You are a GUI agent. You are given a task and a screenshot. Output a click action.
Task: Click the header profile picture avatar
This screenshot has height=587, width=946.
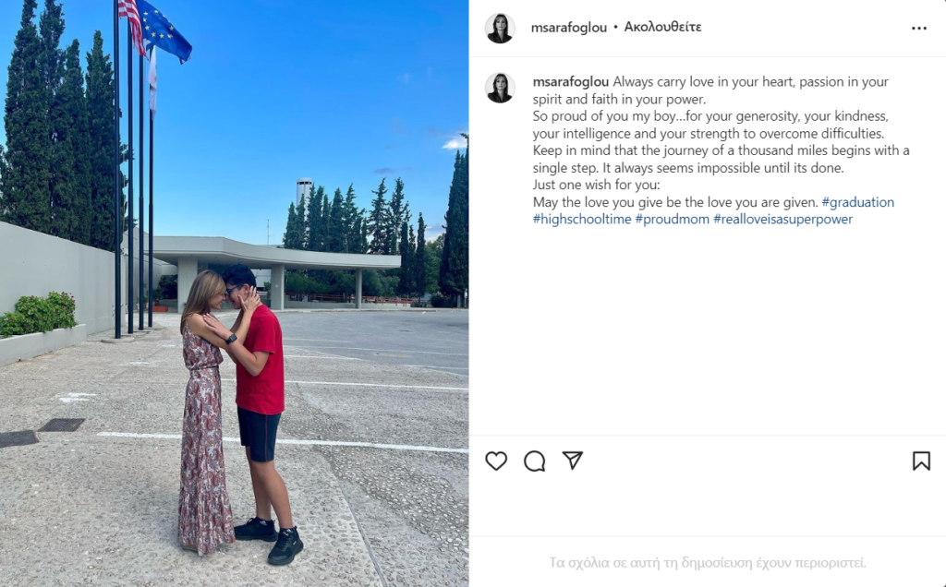(500, 29)
